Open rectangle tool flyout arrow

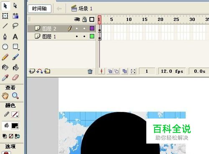pos(19,50)
